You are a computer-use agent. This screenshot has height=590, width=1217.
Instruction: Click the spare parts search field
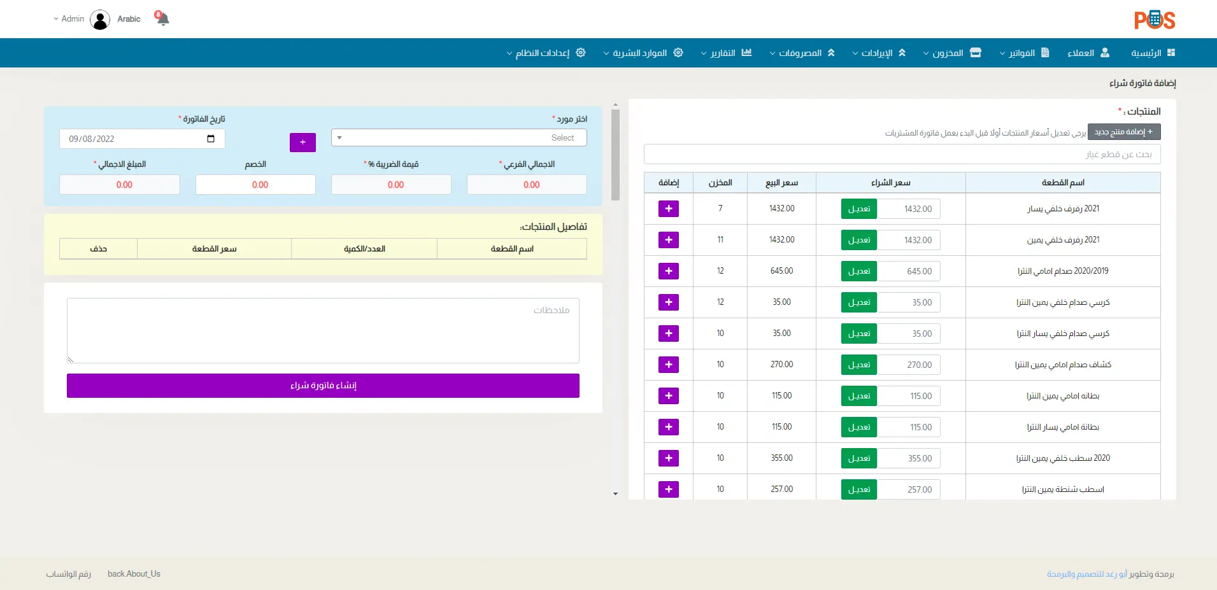click(902, 154)
